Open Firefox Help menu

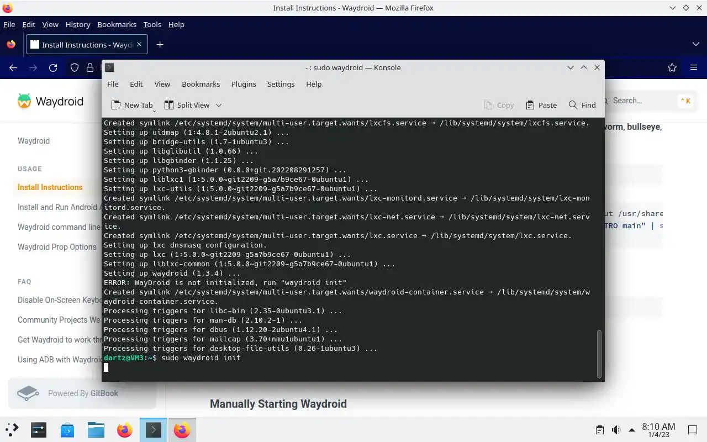click(x=176, y=24)
